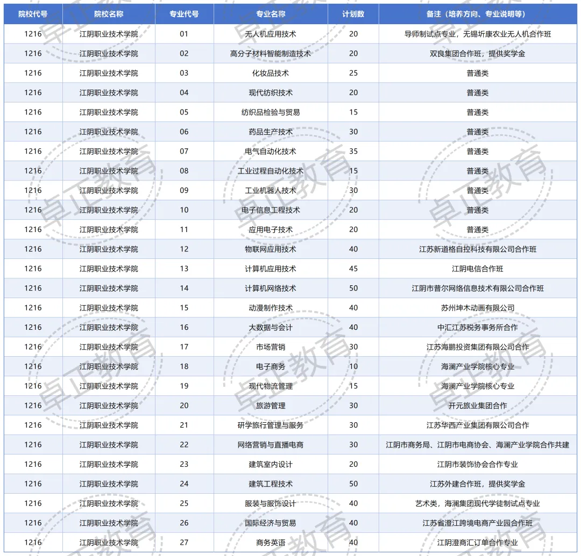Click the 大数据与会计 major name
581x556 pixels.
(x=271, y=327)
